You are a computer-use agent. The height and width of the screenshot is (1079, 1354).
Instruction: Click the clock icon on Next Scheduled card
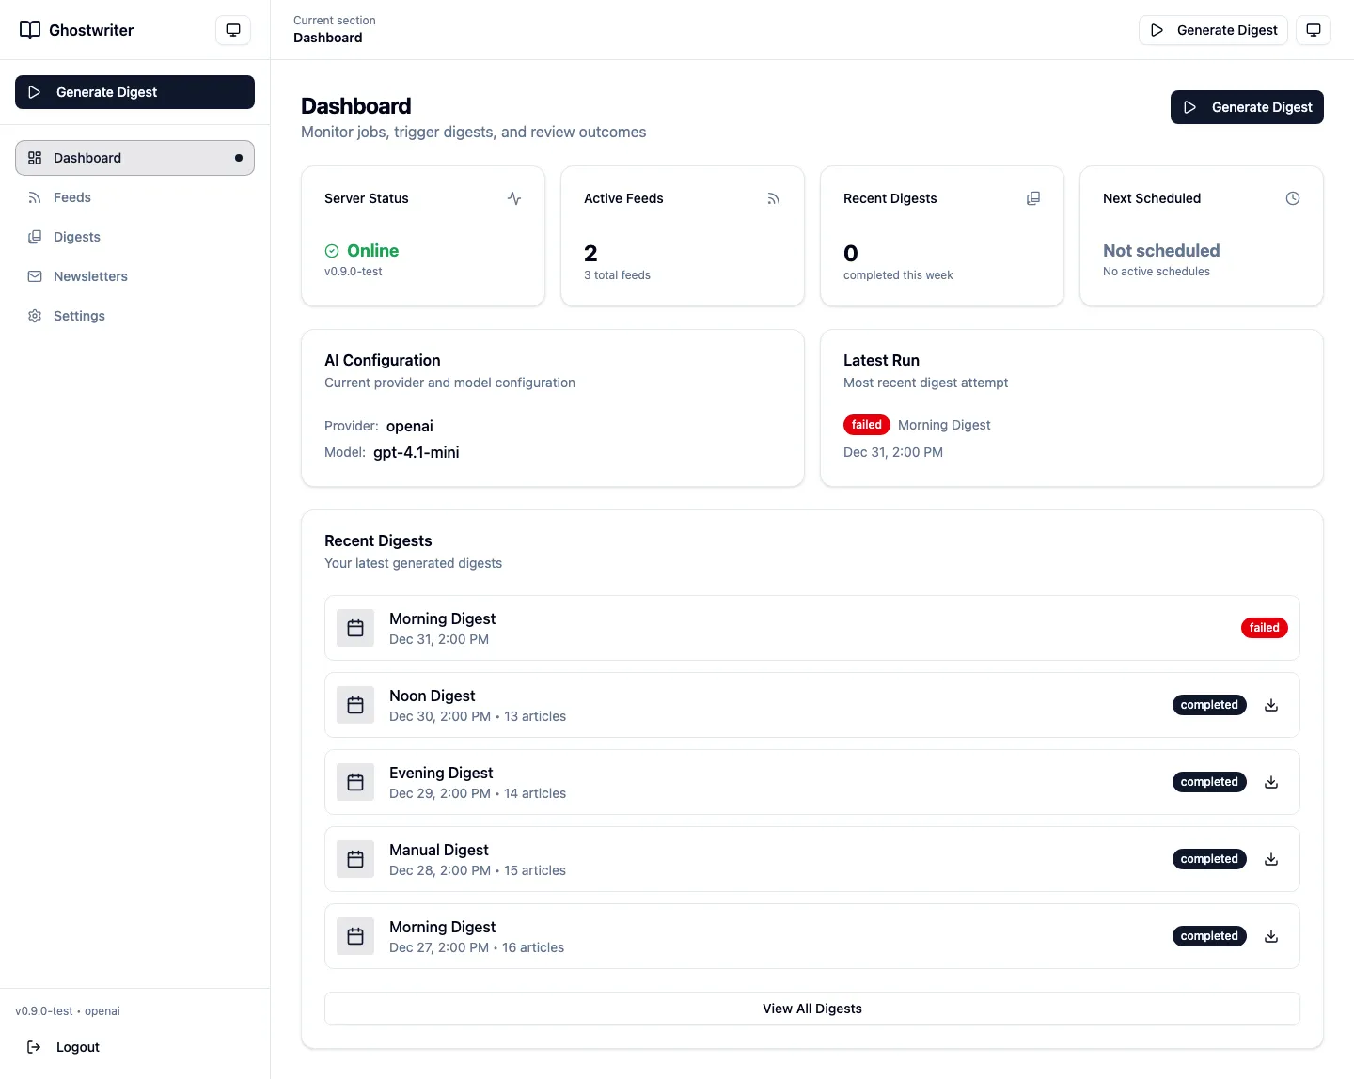coord(1292,198)
